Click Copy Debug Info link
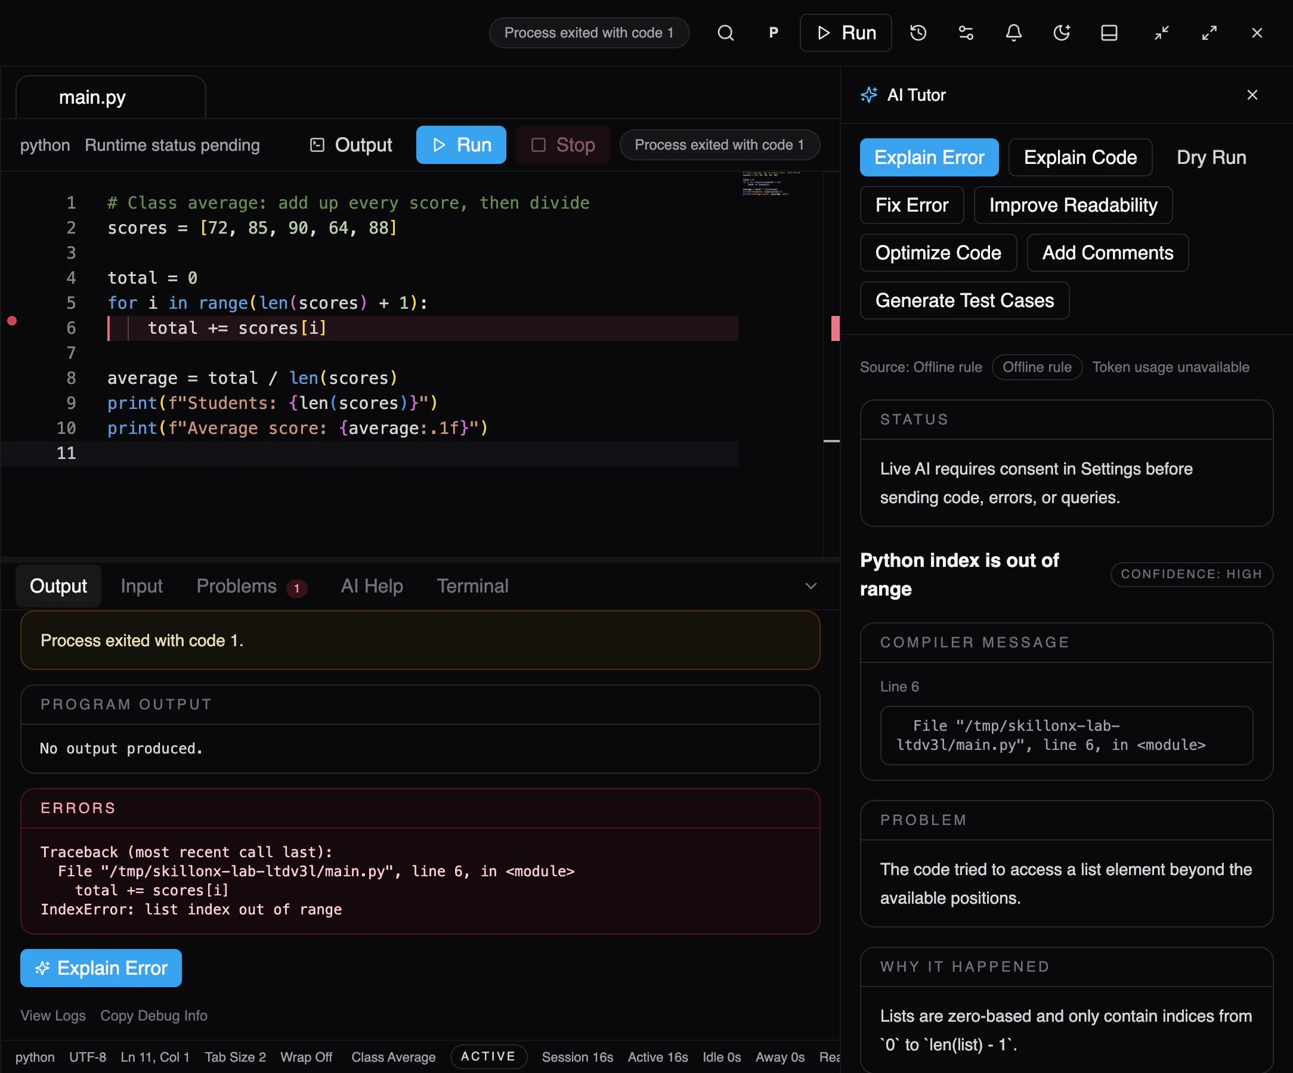Image resolution: width=1293 pixels, height=1073 pixels. pos(153,1015)
